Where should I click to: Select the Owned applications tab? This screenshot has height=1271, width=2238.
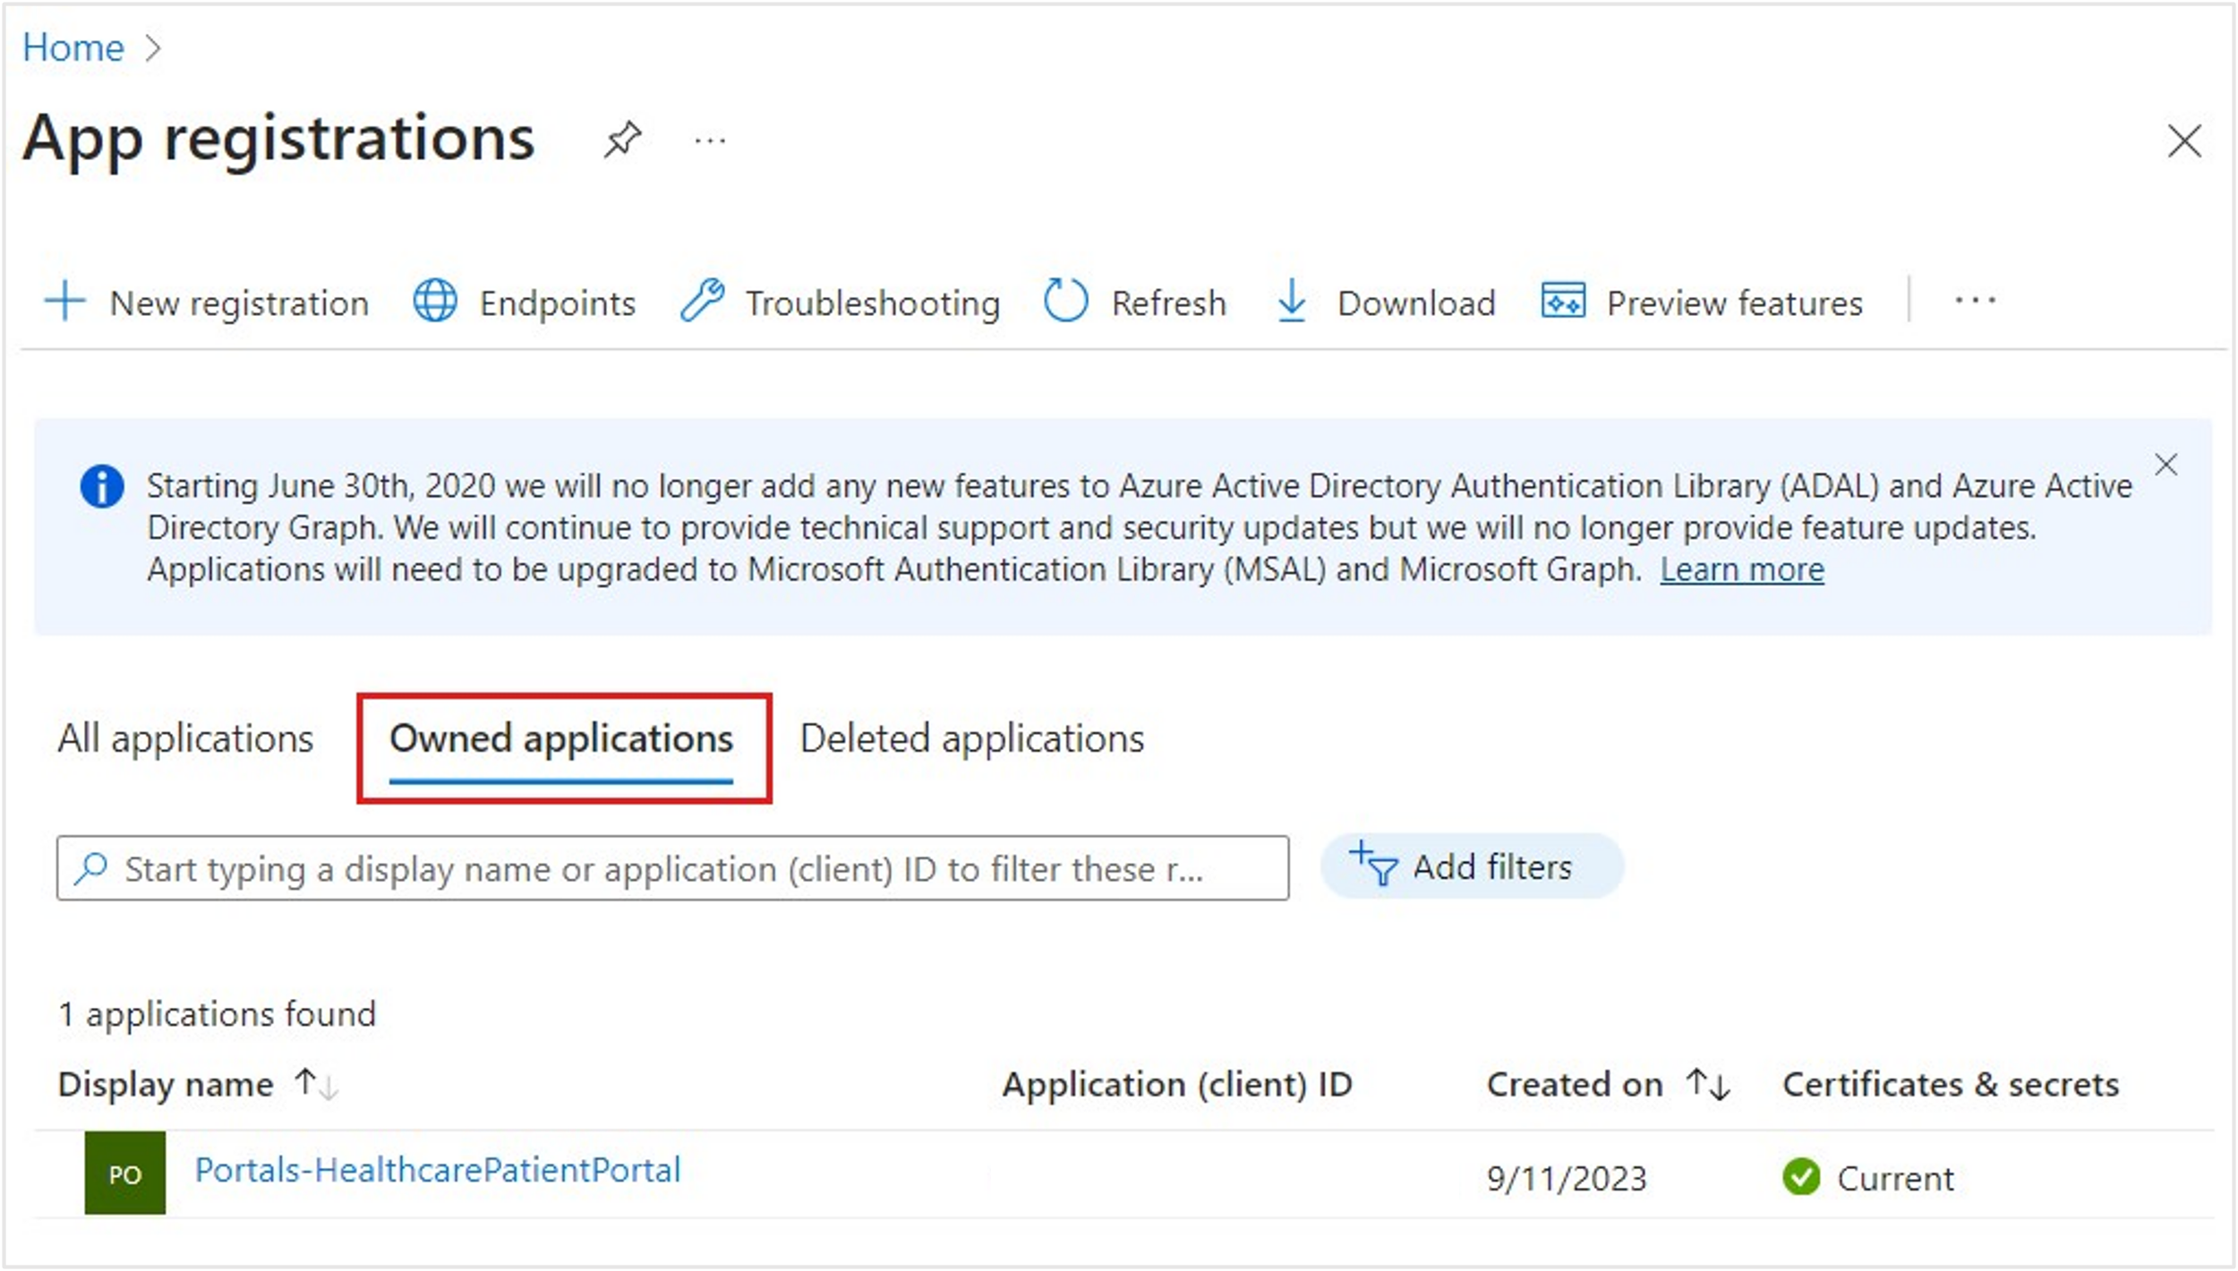pos(561,739)
